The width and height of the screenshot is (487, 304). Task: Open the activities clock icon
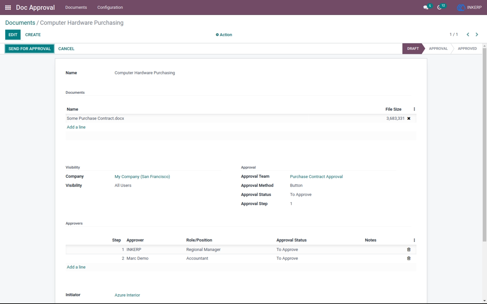coord(440,7)
